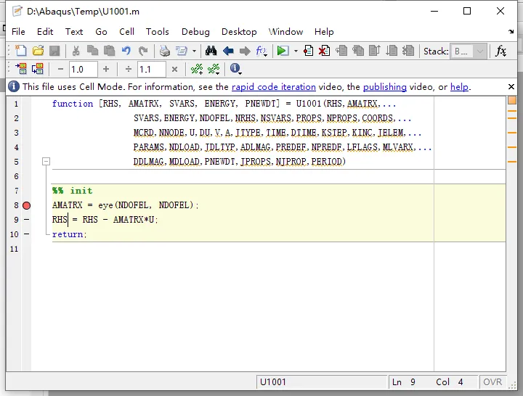Open a file with the folder icon
The image size is (523, 396).
click(x=38, y=51)
